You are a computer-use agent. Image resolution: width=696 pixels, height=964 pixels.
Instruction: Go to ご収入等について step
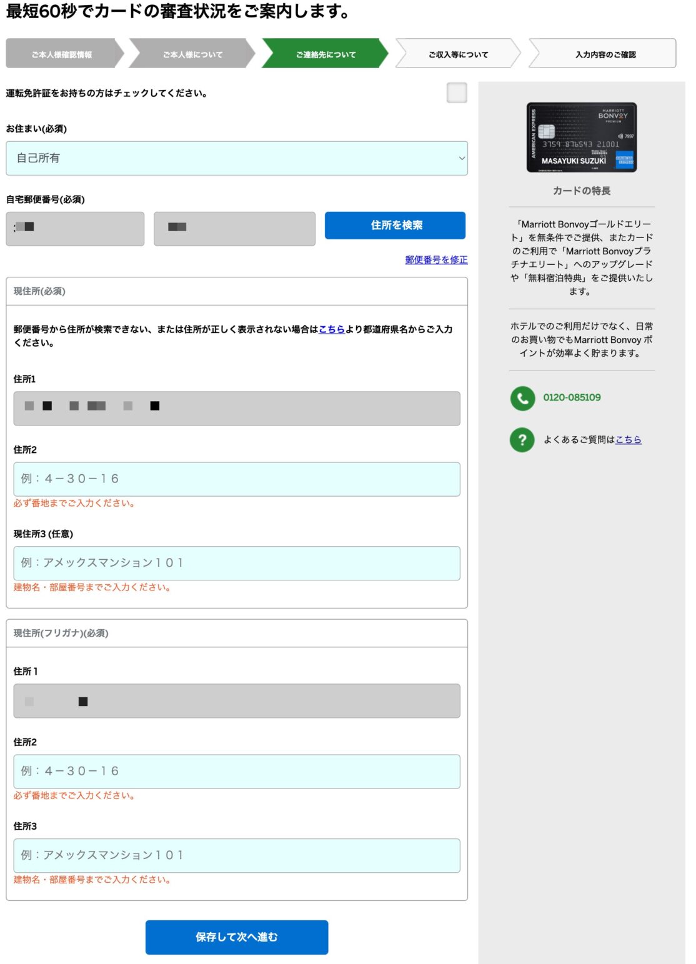tap(458, 54)
